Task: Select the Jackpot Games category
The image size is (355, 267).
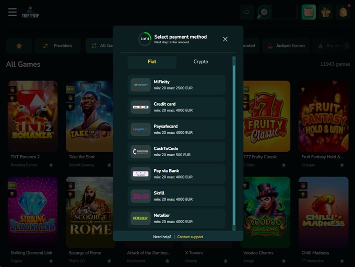Action: (x=286, y=46)
